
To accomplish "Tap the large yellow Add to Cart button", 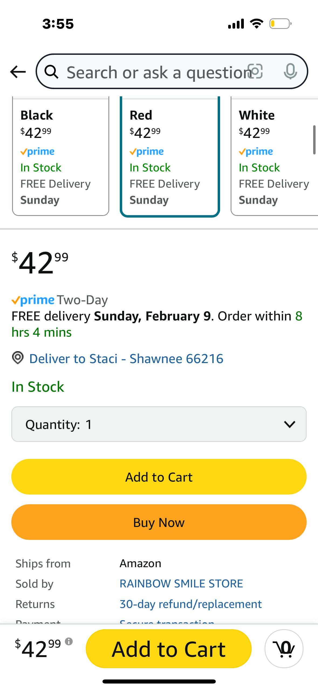I will (159, 477).
